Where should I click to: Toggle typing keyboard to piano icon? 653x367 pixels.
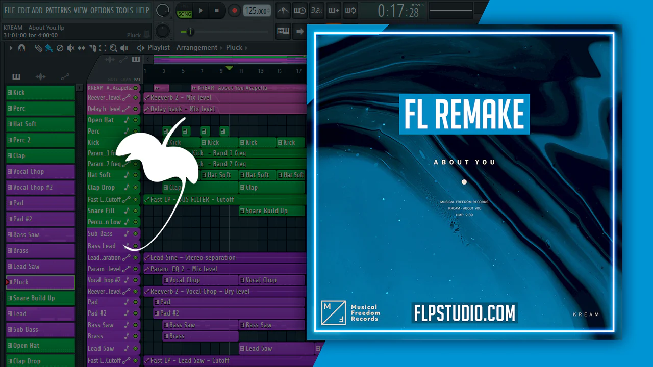pyautogui.click(x=283, y=32)
